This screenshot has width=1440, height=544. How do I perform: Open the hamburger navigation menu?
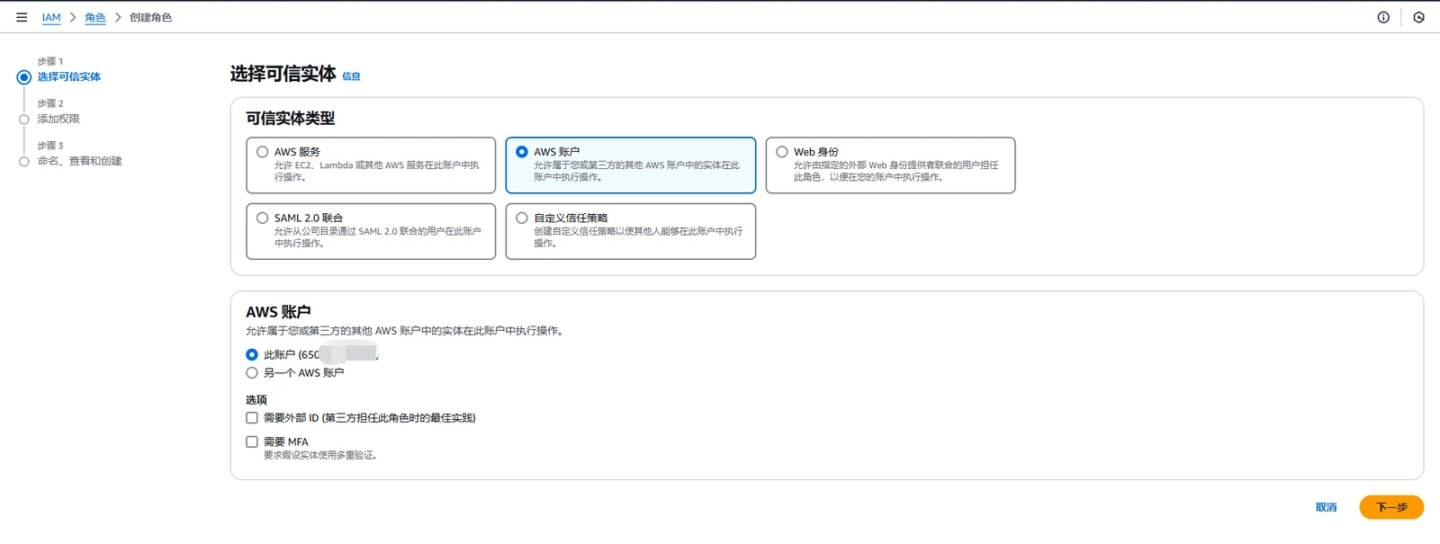click(x=22, y=17)
